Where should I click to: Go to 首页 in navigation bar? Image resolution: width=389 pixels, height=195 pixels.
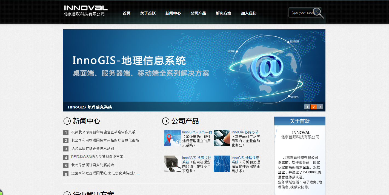127,13
